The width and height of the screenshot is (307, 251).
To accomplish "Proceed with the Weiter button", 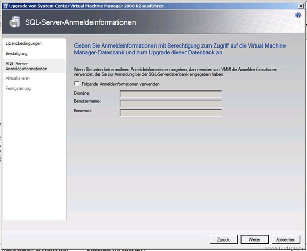I will [x=255, y=239].
